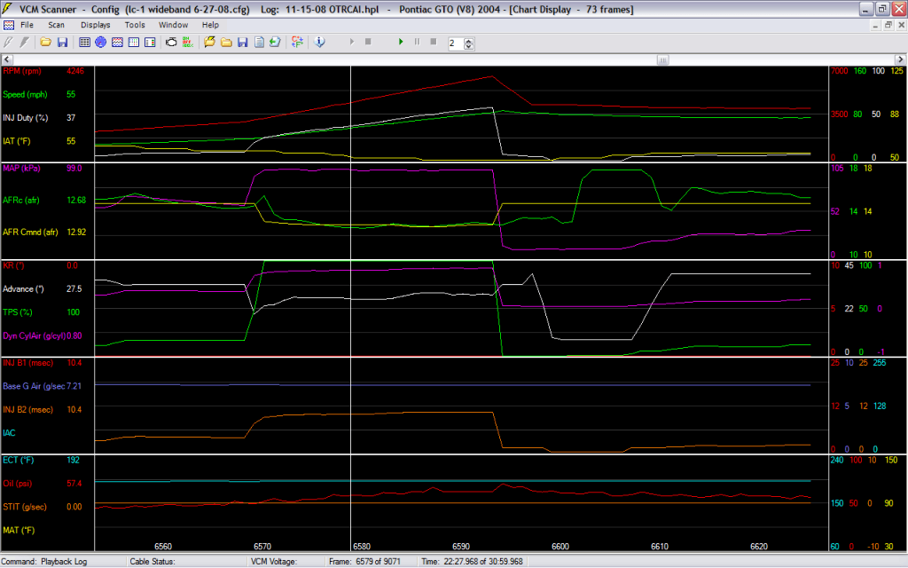The width and height of the screenshot is (908, 568).
Task: Select the RPM (rpm) channel label
Action: pyautogui.click(x=22, y=71)
